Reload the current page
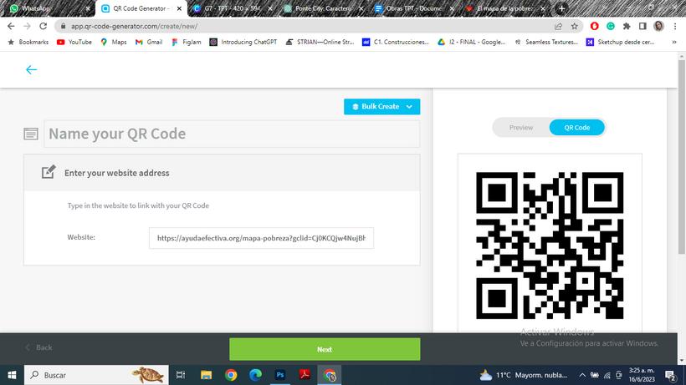Image resolution: width=686 pixels, height=385 pixels. pos(43,26)
